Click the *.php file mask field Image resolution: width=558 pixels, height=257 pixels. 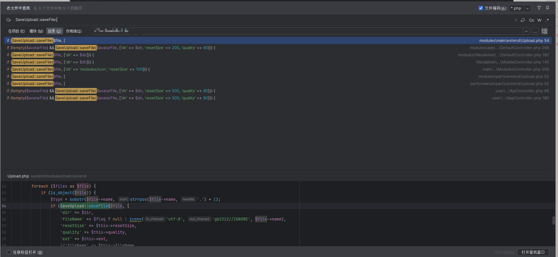click(x=517, y=8)
